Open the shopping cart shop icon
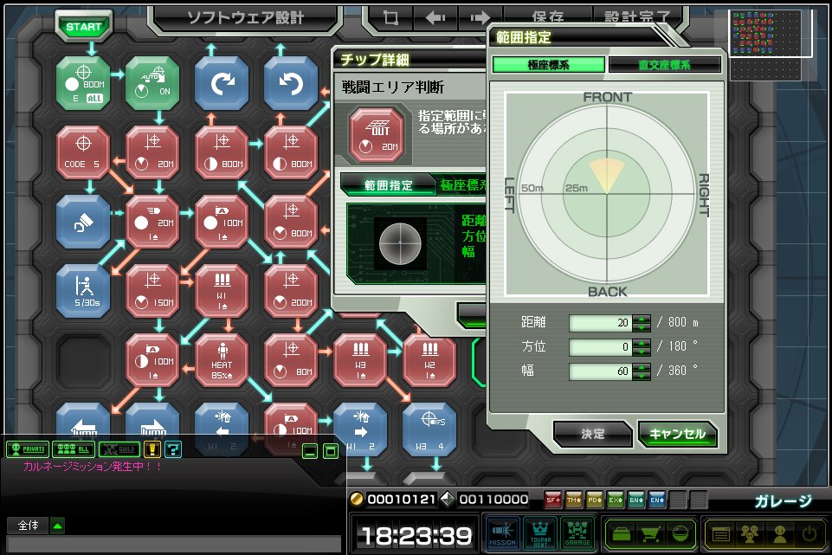Image resolution: width=832 pixels, height=555 pixels. (650, 533)
